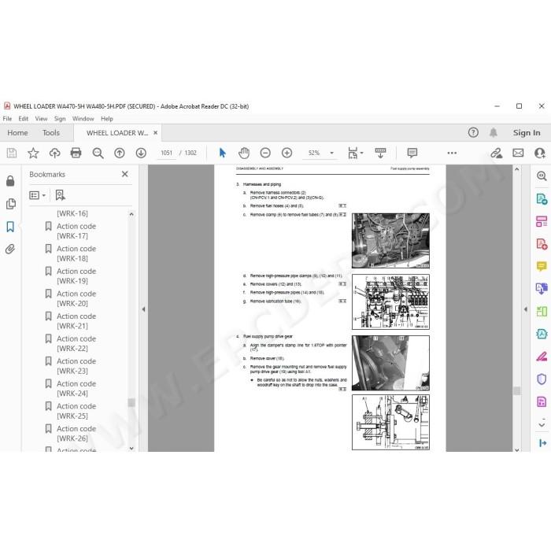Click the bookmarks list scrollbar thumb
Image resolution: width=551 pixels, height=551 pixels.
tap(131, 402)
